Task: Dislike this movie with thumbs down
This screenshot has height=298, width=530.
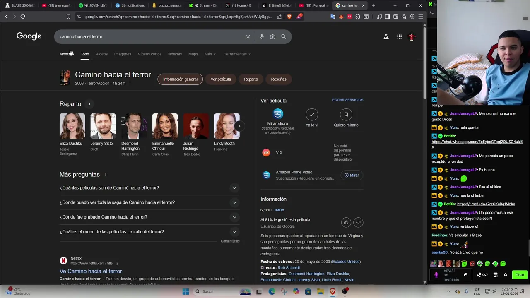Action: (359, 222)
